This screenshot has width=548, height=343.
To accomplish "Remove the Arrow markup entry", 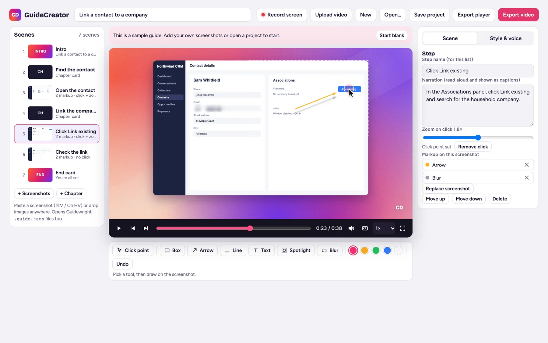I will point(527,165).
